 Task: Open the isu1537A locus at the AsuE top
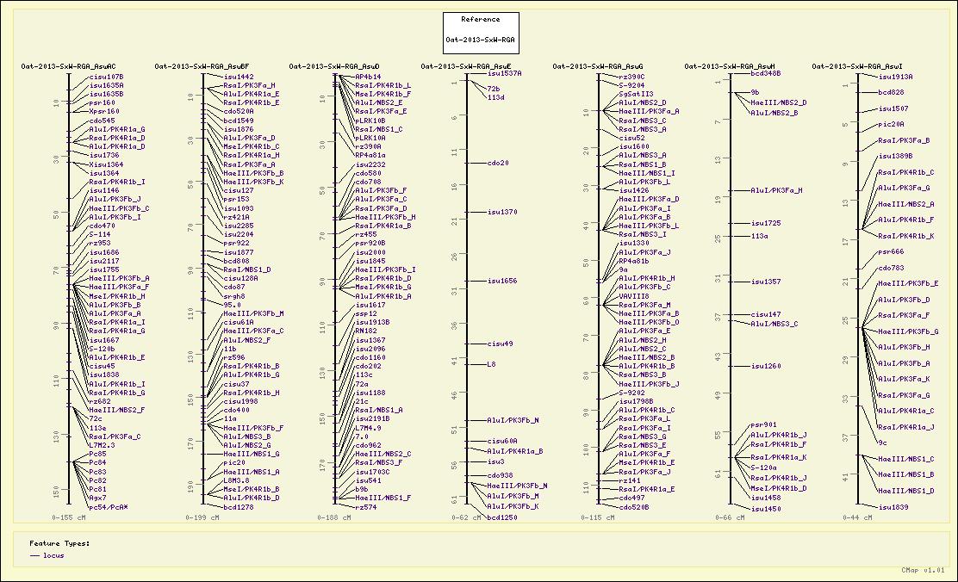point(505,73)
